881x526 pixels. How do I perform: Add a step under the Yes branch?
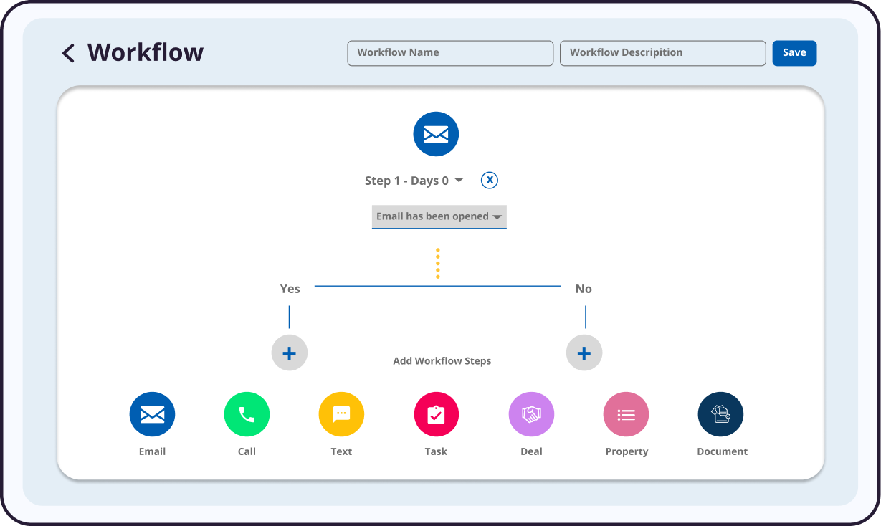pos(290,353)
